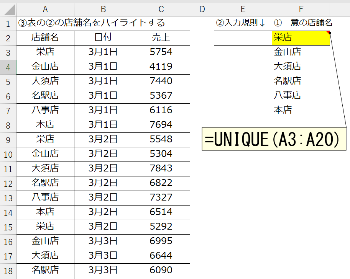Viewport: 350px width, 279px height.
Task: Click cell with sales value 6822
Action: [161, 183]
